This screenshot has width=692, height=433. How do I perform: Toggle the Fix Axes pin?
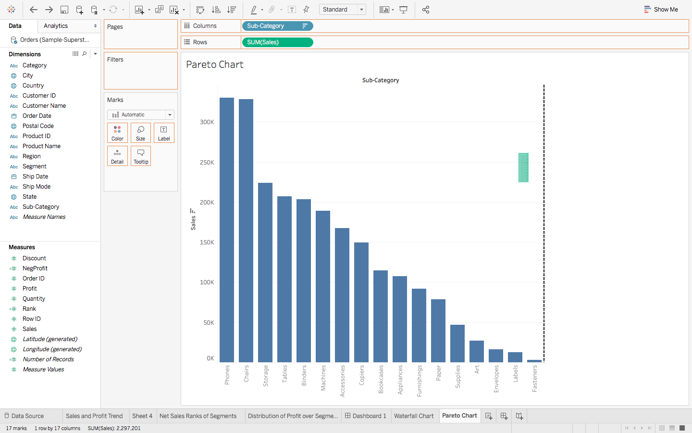tap(306, 10)
